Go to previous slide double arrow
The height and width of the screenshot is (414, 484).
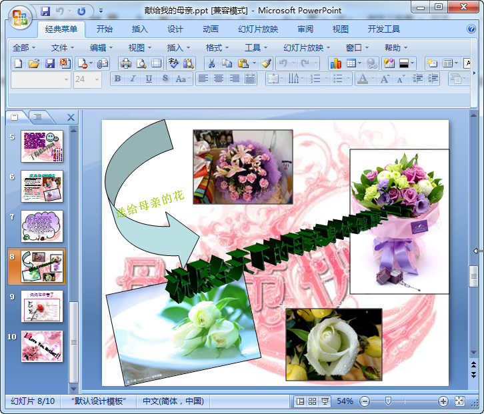(x=474, y=365)
